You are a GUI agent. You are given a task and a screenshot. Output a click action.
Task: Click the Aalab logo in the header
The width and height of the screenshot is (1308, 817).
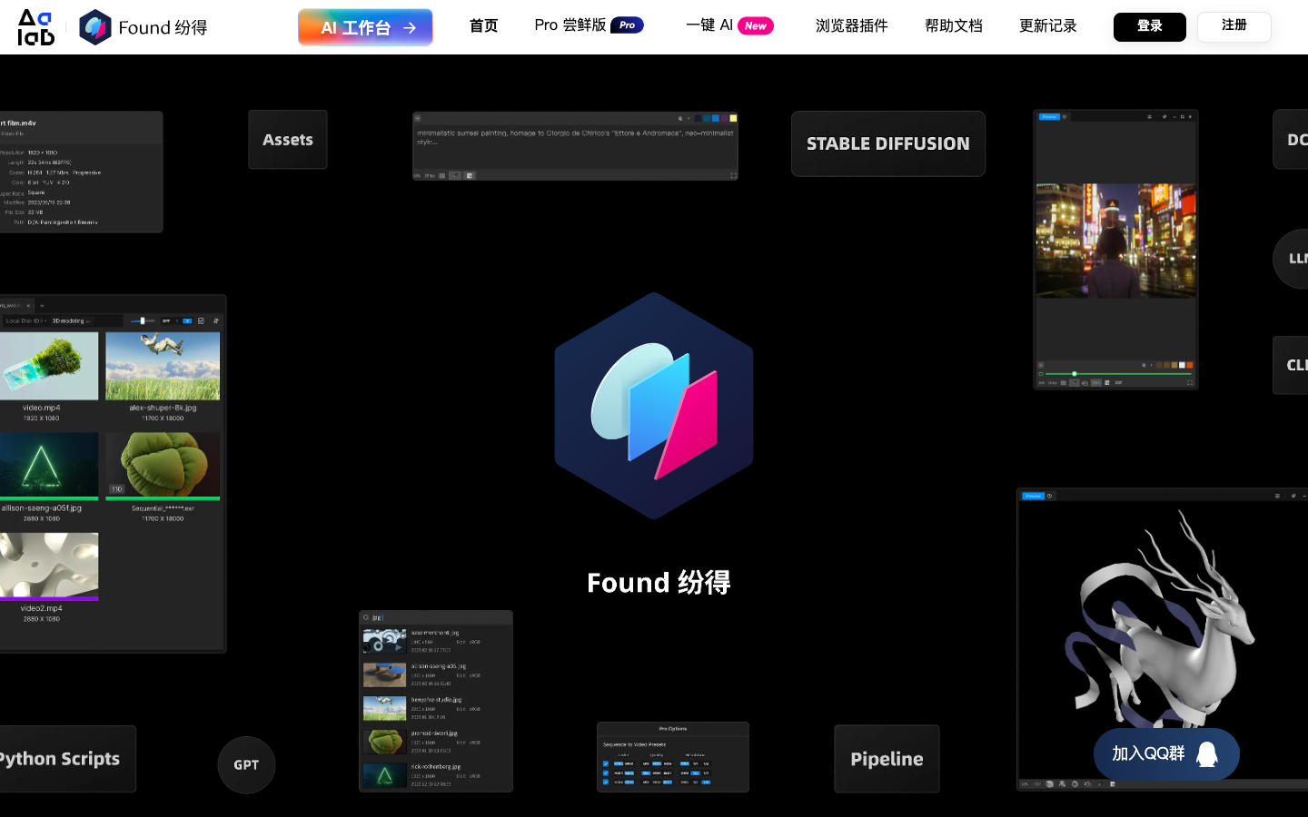[36, 27]
